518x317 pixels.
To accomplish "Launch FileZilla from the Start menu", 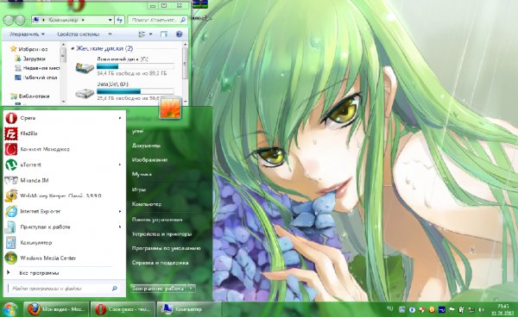I will click(x=63, y=134).
